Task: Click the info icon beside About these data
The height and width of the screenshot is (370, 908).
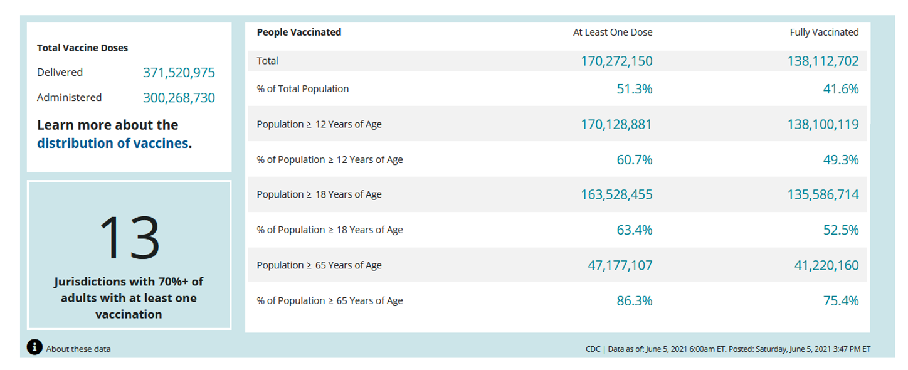Action: pyautogui.click(x=34, y=348)
